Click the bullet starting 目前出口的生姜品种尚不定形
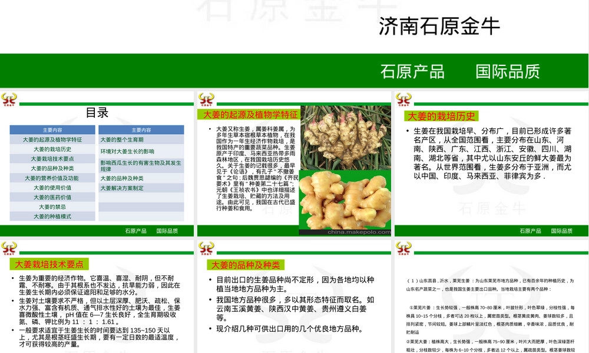This screenshot has height=353, width=589. (295, 284)
